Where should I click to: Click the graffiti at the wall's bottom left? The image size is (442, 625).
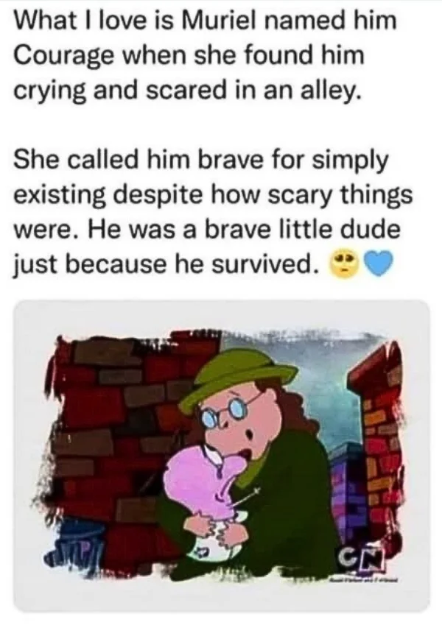pos(73,547)
